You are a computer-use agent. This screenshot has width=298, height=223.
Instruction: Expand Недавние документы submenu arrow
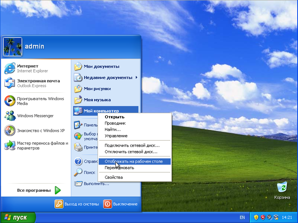click(x=136, y=77)
